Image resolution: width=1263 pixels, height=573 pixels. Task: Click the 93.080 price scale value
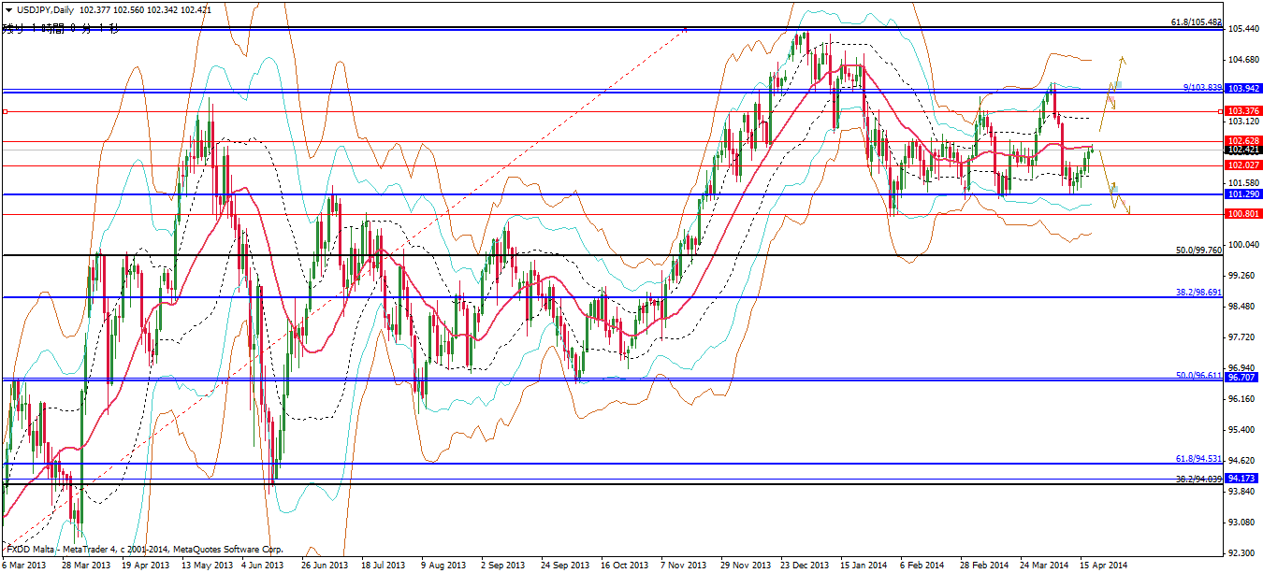point(1242,523)
